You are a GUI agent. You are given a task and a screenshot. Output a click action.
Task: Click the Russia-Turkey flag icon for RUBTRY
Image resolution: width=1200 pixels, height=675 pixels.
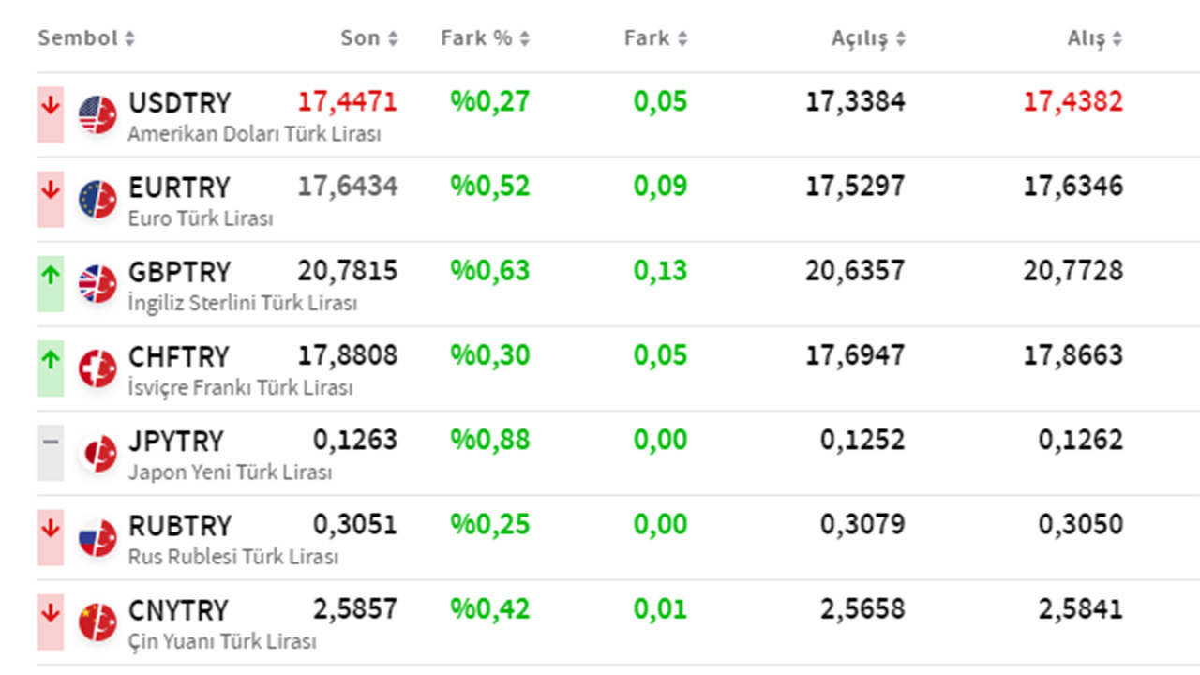tap(97, 537)
